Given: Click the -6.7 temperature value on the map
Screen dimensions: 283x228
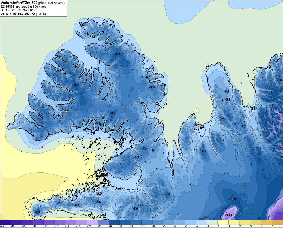Looking at the screenshot, I should coord(77,205).
